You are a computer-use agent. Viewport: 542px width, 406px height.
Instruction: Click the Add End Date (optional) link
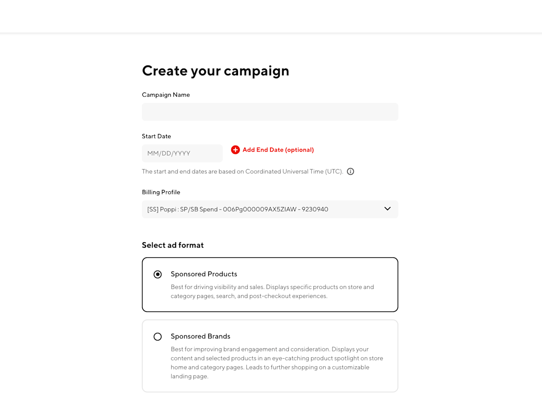coord(278,149)
